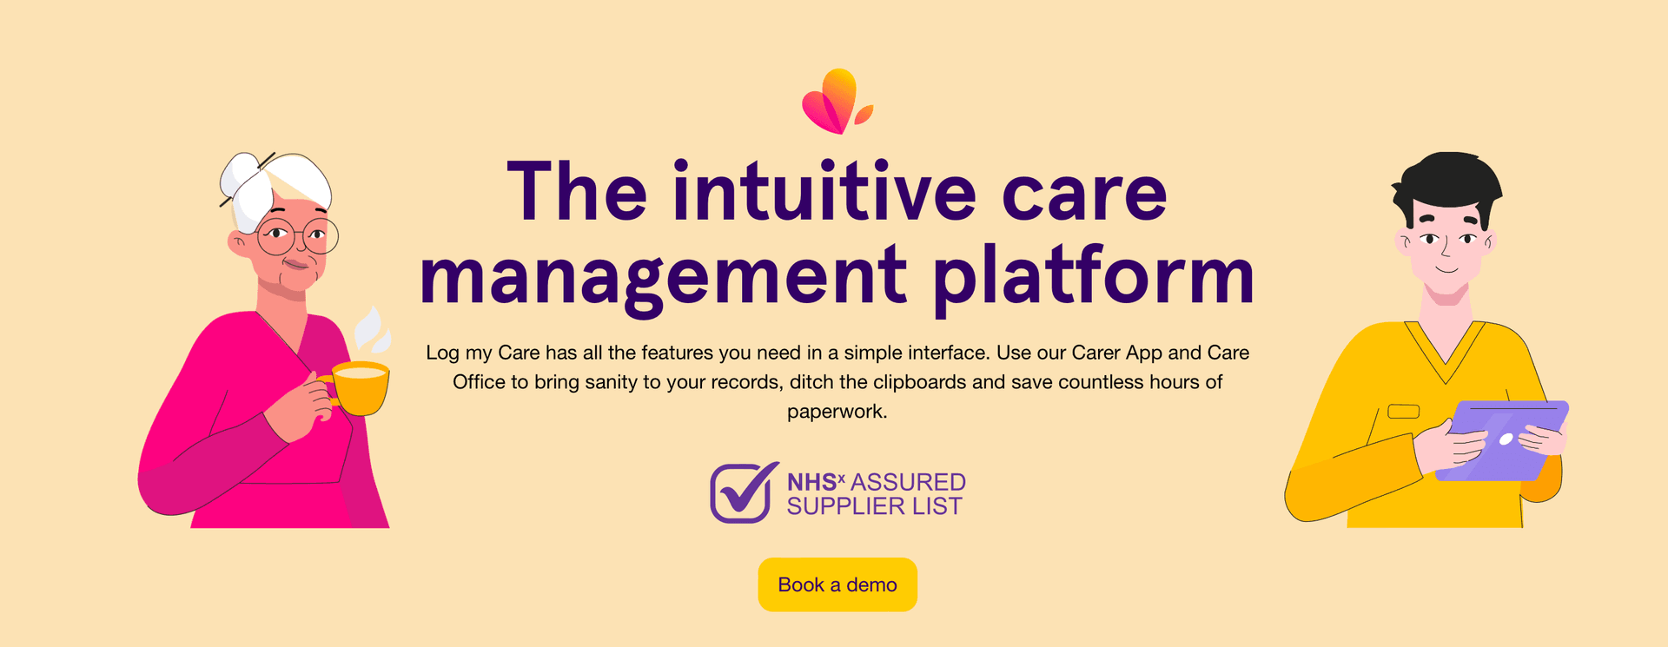Click the small orange leaf of logo
Image resolution: width=1668 pixels, height=647 pixels.
pos(864,116)
